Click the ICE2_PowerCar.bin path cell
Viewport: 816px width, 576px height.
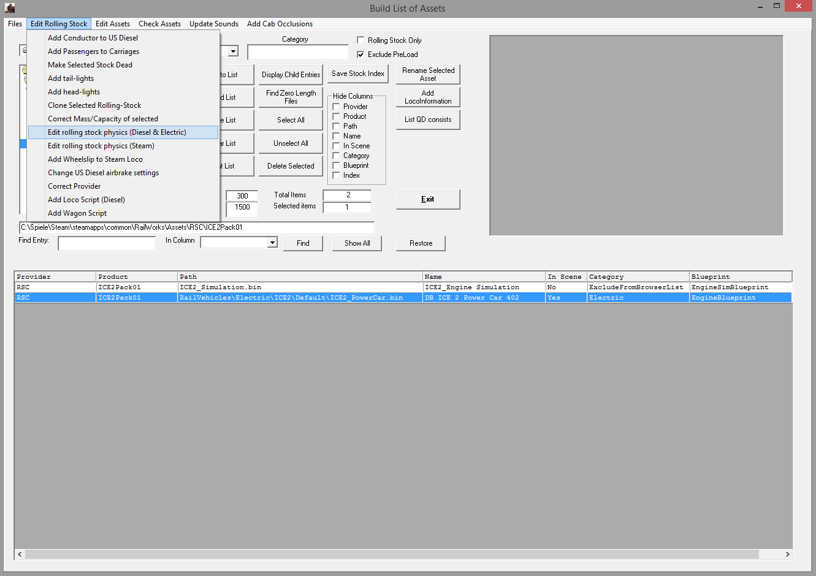pos(300,298)
